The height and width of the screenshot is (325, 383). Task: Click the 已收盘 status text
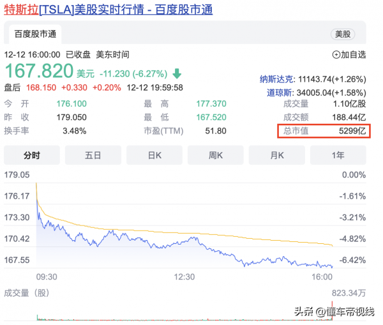click(x=78, y=54)
